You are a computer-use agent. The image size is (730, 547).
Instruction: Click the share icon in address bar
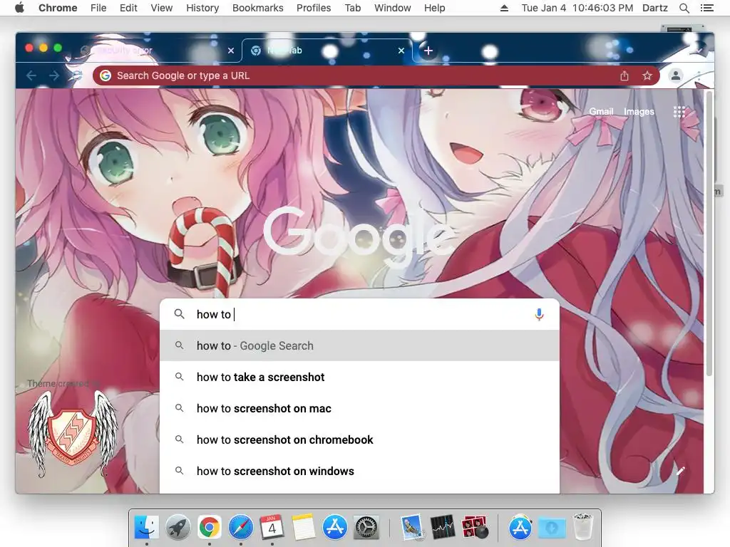click(x=624, y=75)
